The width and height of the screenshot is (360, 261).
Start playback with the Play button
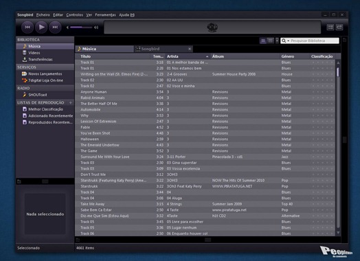coord(41,27)
